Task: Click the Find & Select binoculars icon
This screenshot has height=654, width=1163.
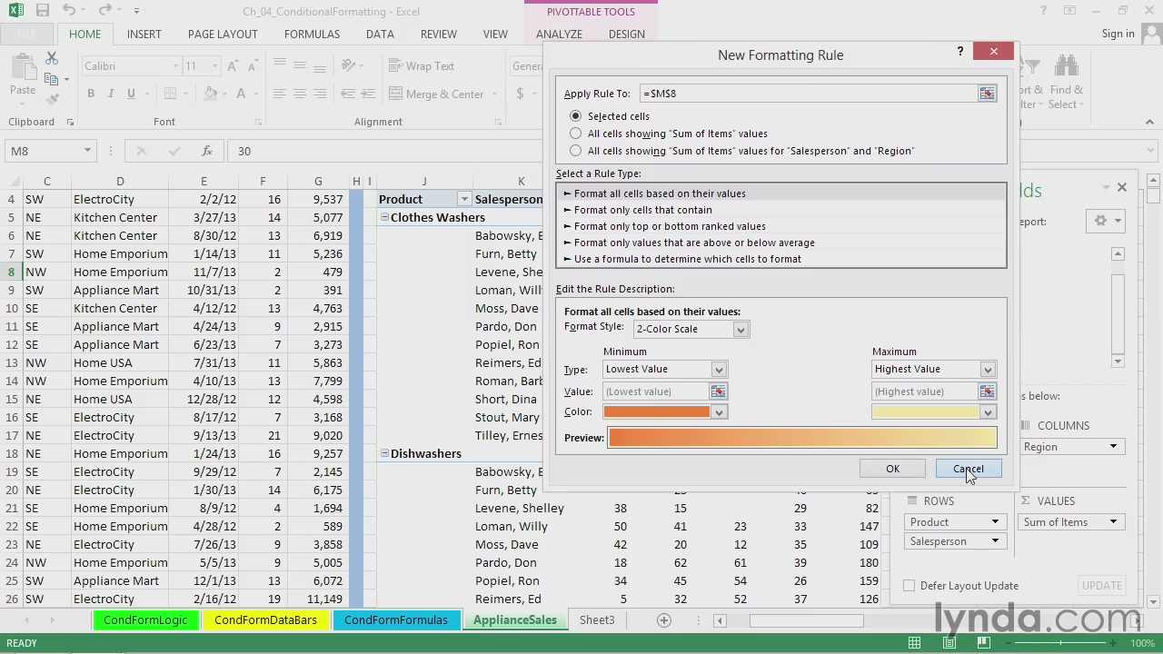Action: coord(1066,66)
